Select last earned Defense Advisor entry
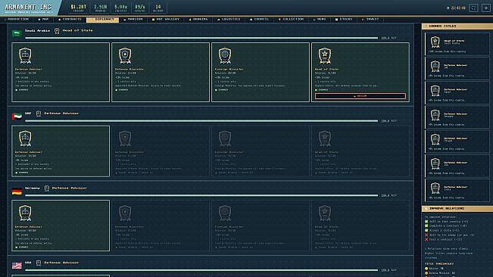Image resolution: width=493 pixels, height=277 pixels. pos(457,190)
